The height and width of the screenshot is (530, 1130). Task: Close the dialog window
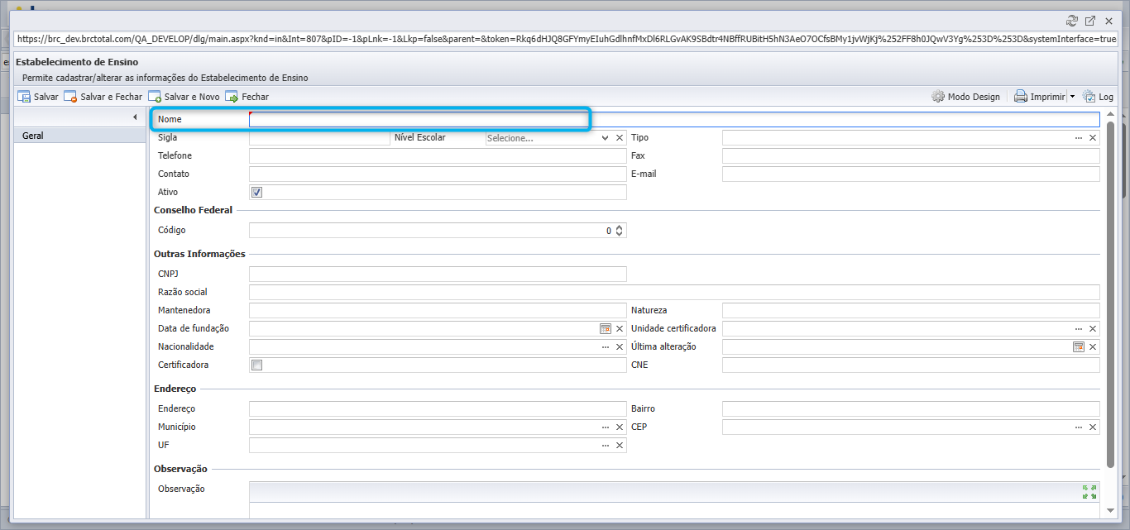click(1108, 21)
